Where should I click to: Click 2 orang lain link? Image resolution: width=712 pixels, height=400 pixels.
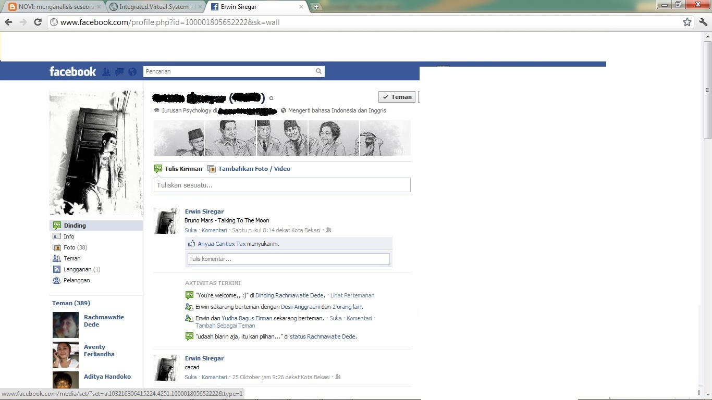tap(347, 307)
